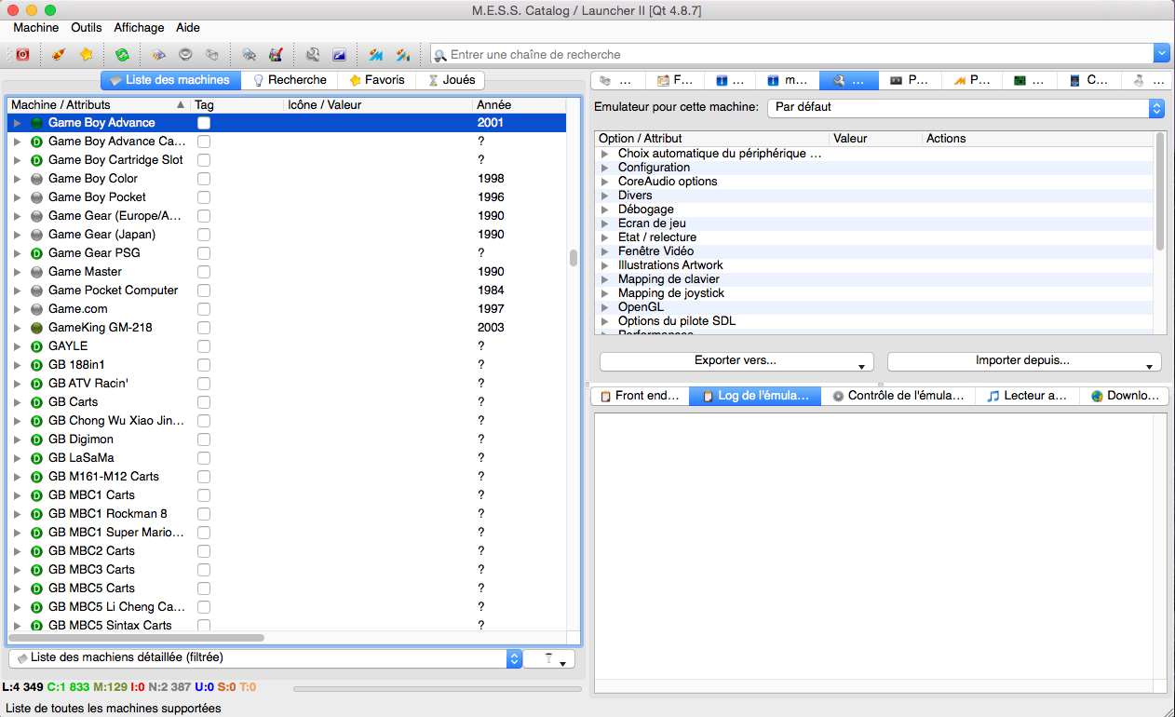This screenshot has height=717, width=1175.
Task: Click the gray disc toolbar icon
Action: (185, 54)
